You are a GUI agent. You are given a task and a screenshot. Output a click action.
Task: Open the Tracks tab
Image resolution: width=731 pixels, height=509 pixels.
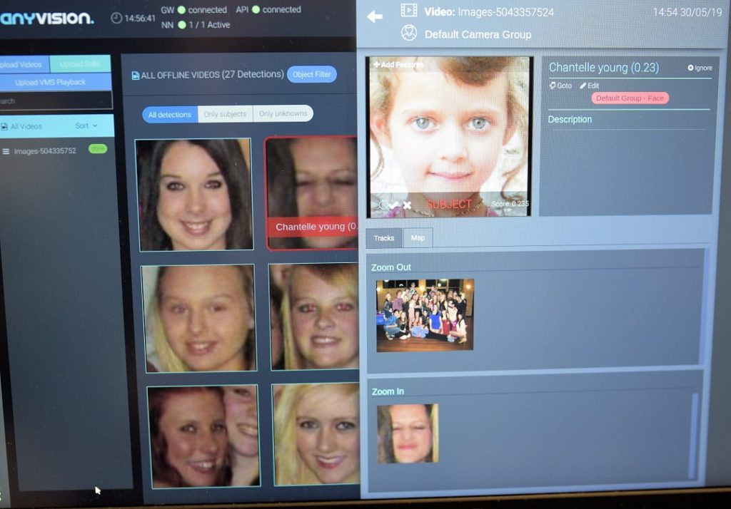pos(384,238)
